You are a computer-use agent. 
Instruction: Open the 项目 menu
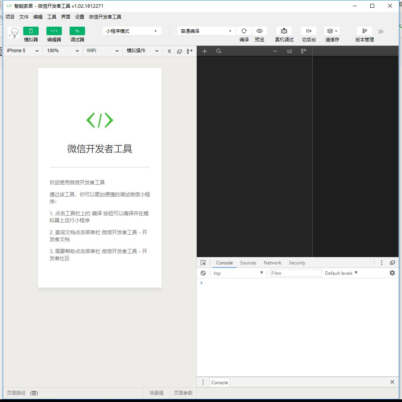point(10,17)
